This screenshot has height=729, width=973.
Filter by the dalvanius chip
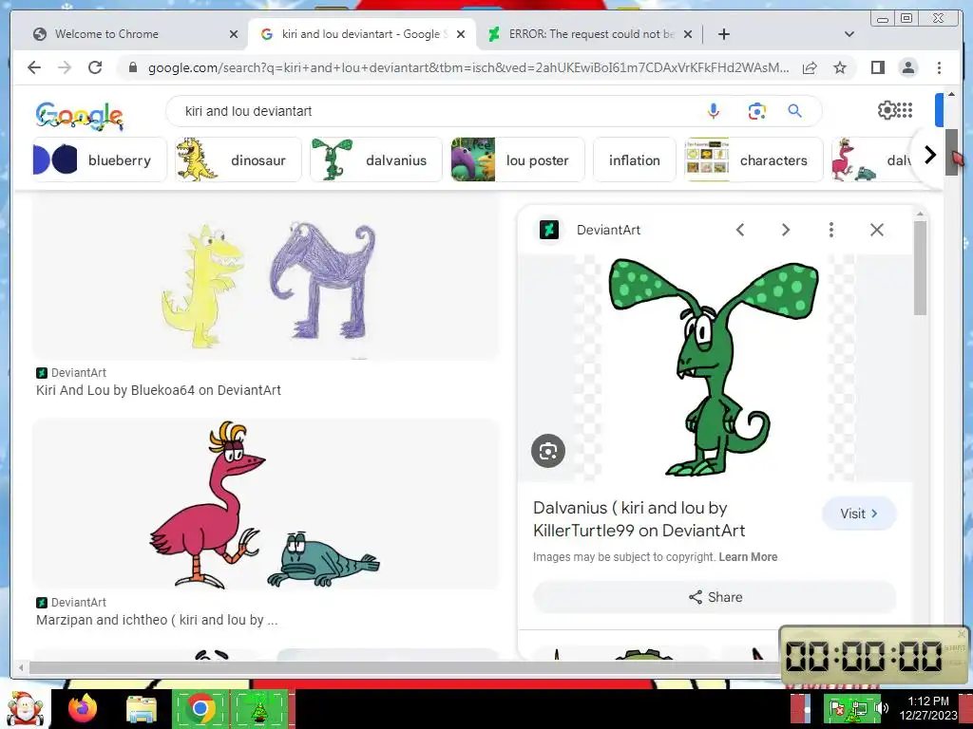pyautogui.click(x=376, y=159)
